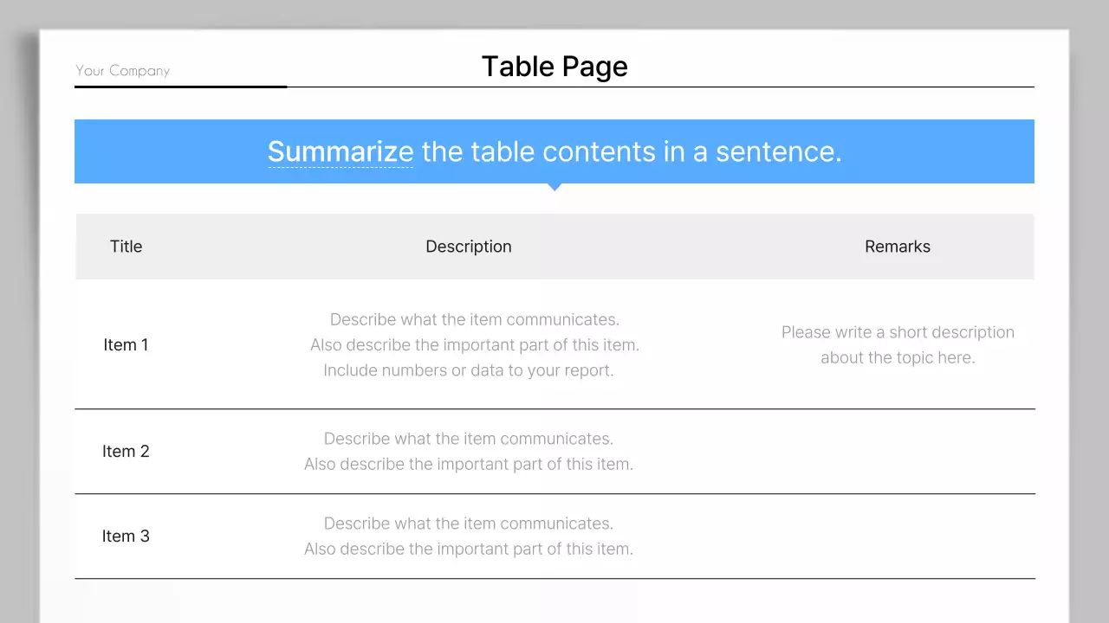Click the 'Item 2' row label

tap(126, 451)
